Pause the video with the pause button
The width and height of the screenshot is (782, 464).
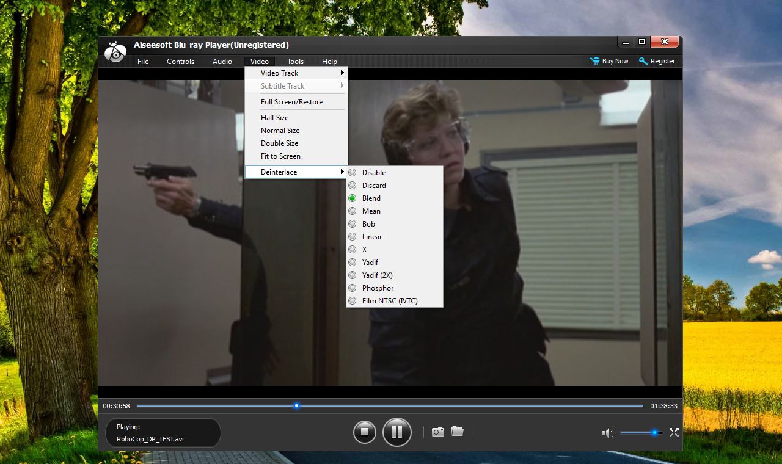pyautogui.click(x=396, y=432)
